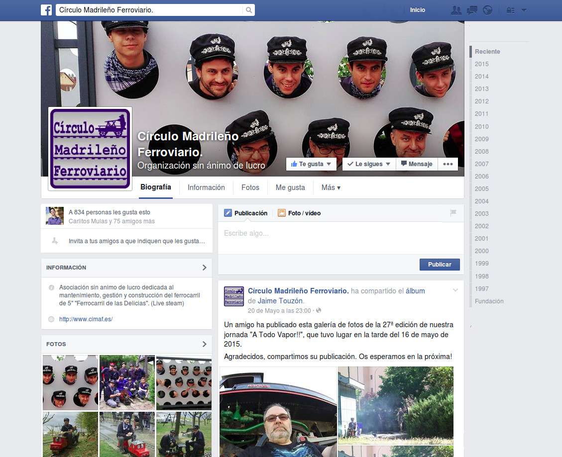Open the http://www.cimaf.es/ link

point(86,319)
